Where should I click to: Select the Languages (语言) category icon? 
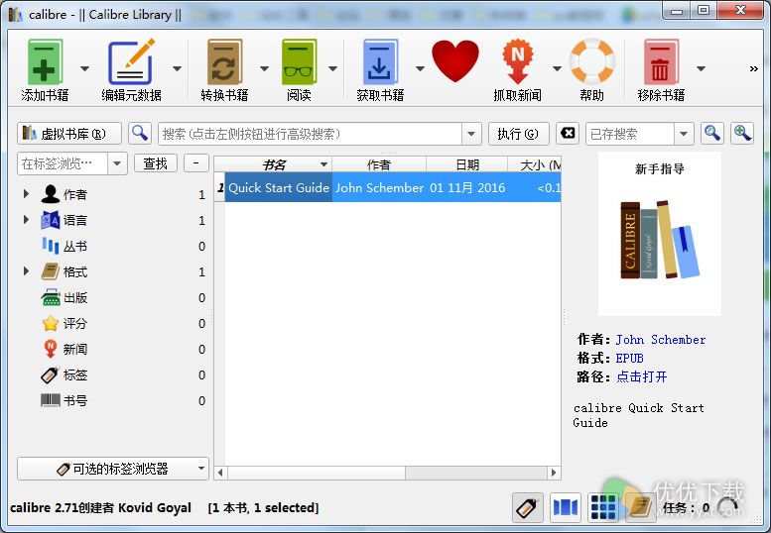tap(51, 220)
